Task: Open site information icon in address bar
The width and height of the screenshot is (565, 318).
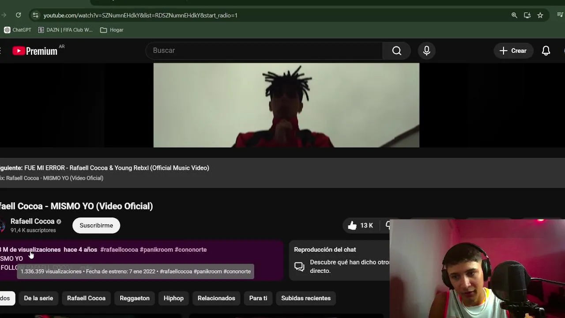Action: tap(35, 15)
